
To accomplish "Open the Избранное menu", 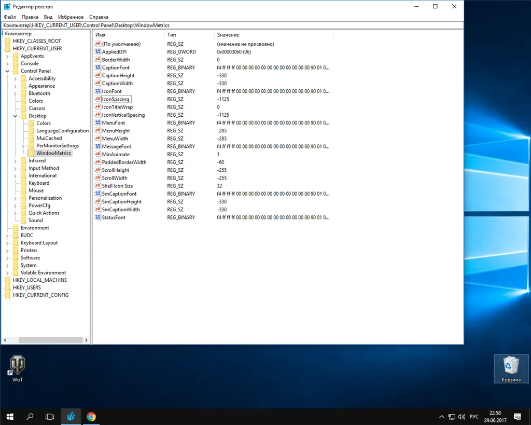I will 71,17.
